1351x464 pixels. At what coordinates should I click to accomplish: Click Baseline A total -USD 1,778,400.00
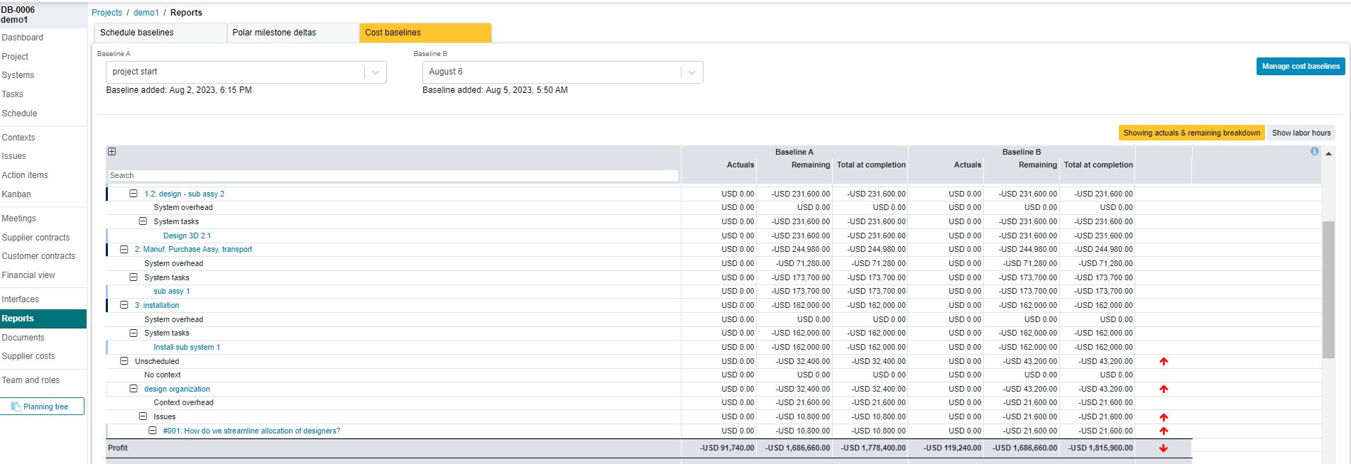coord(873,448)
